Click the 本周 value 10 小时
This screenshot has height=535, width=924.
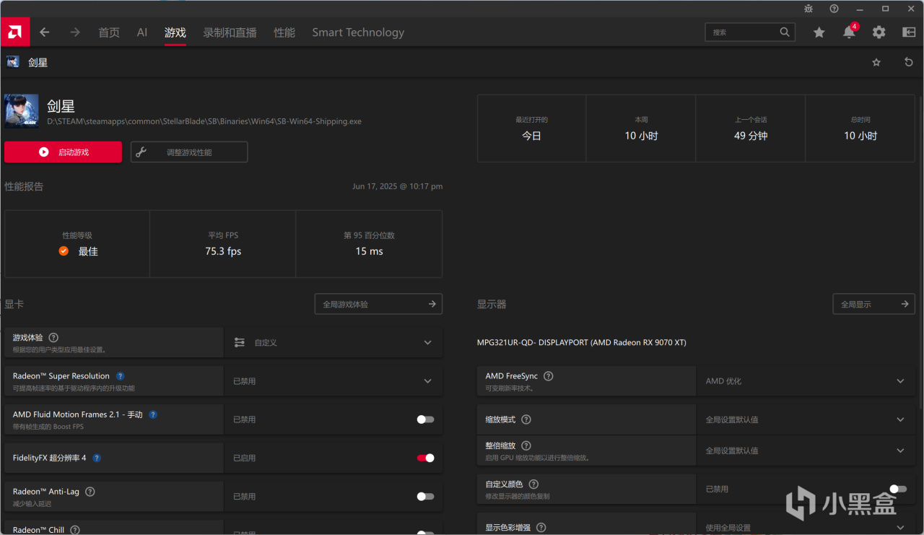point(641,136)
